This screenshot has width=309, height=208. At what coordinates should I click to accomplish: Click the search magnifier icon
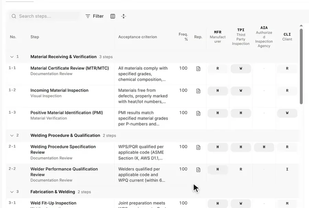click(x=14, y=16)
